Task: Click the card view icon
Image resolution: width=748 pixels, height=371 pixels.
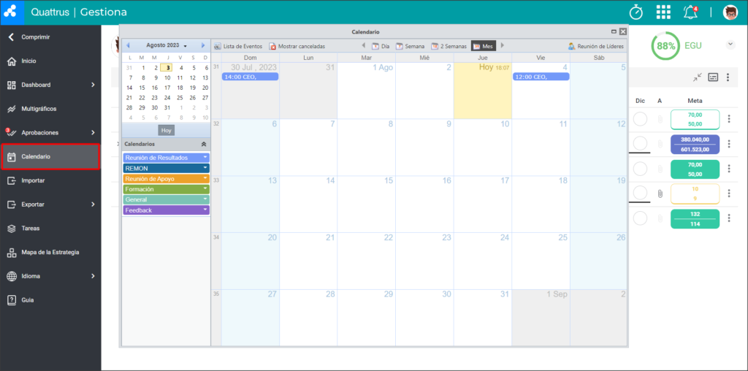Action: pyautogui.click(x=713, y=77)
